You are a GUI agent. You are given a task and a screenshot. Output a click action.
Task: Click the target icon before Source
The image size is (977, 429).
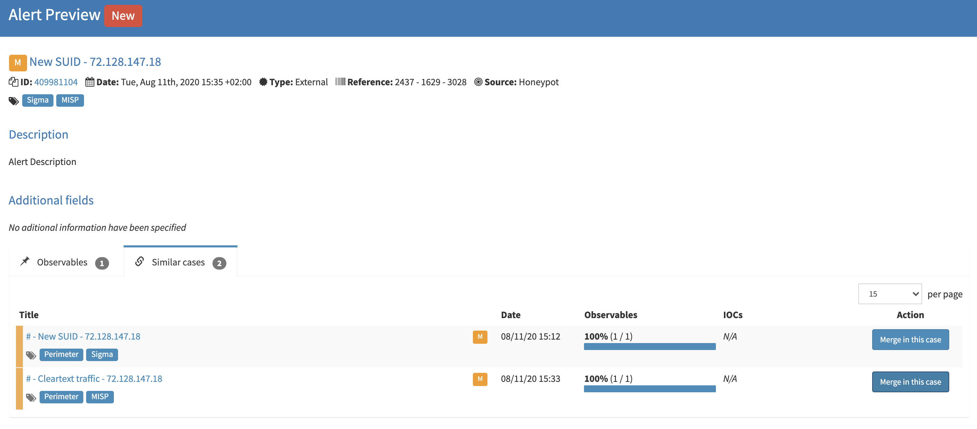coord(478,82)
